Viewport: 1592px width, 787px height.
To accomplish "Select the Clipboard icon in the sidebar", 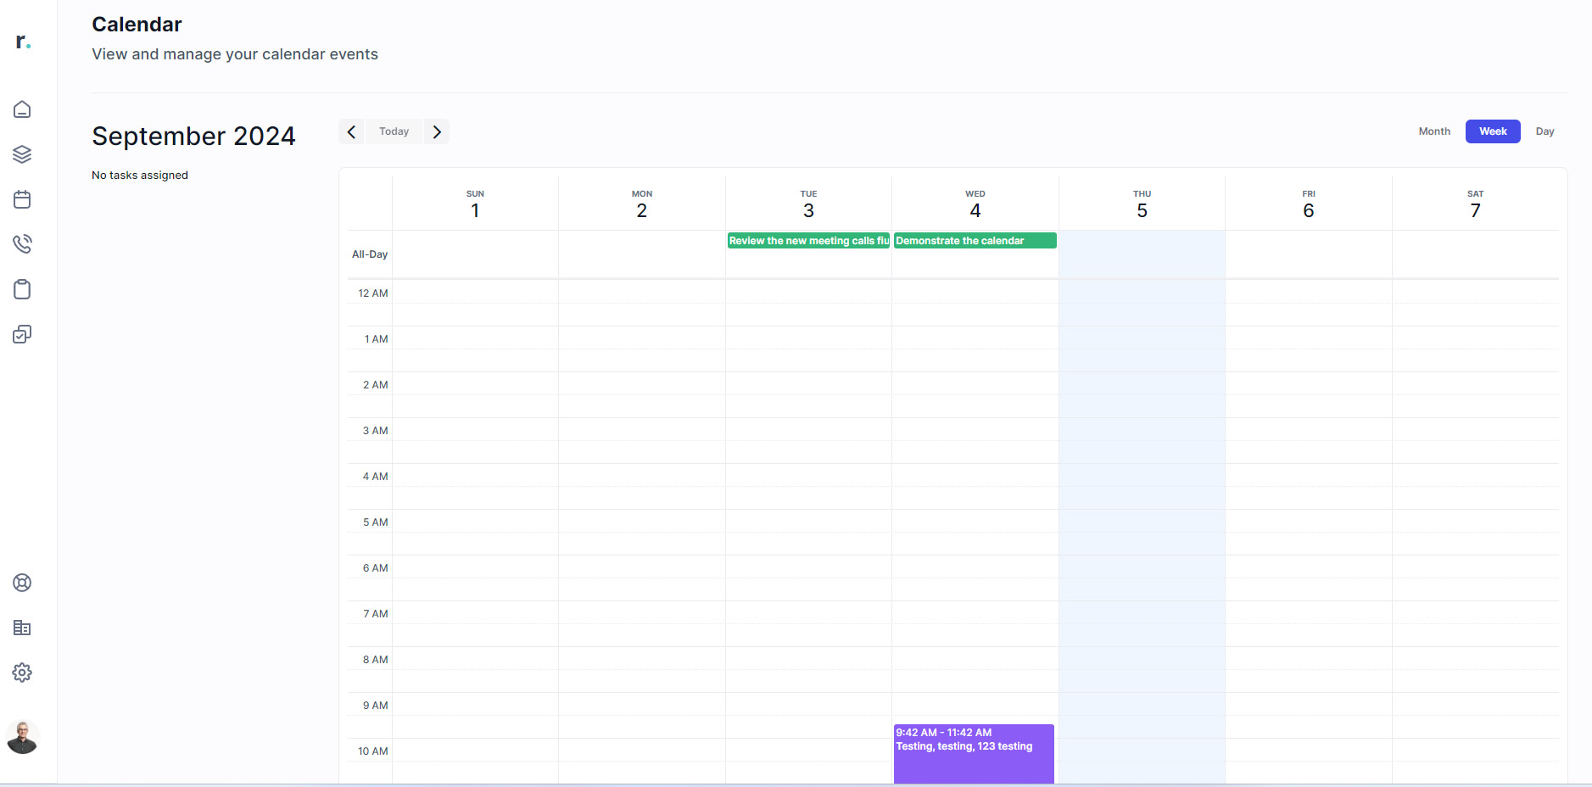I will pos(22,289).
